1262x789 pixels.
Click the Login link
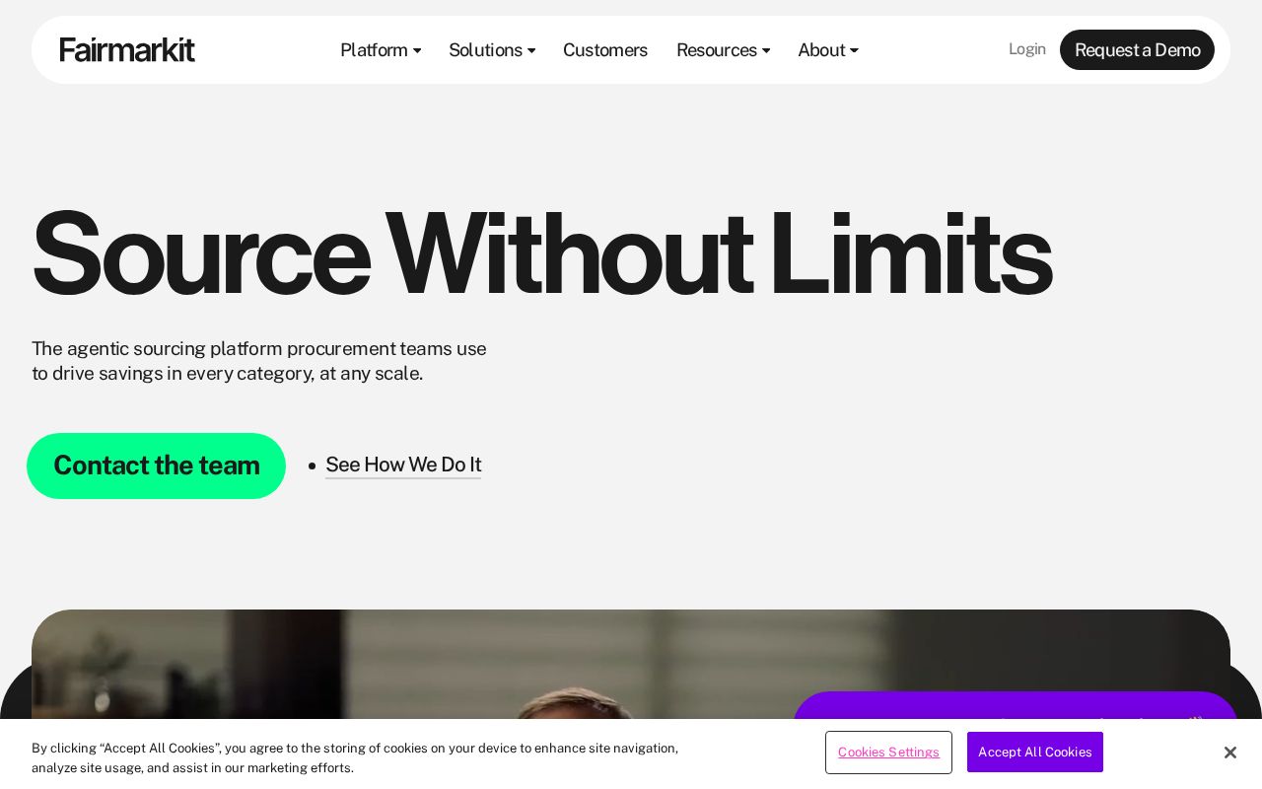(1027, 49)
